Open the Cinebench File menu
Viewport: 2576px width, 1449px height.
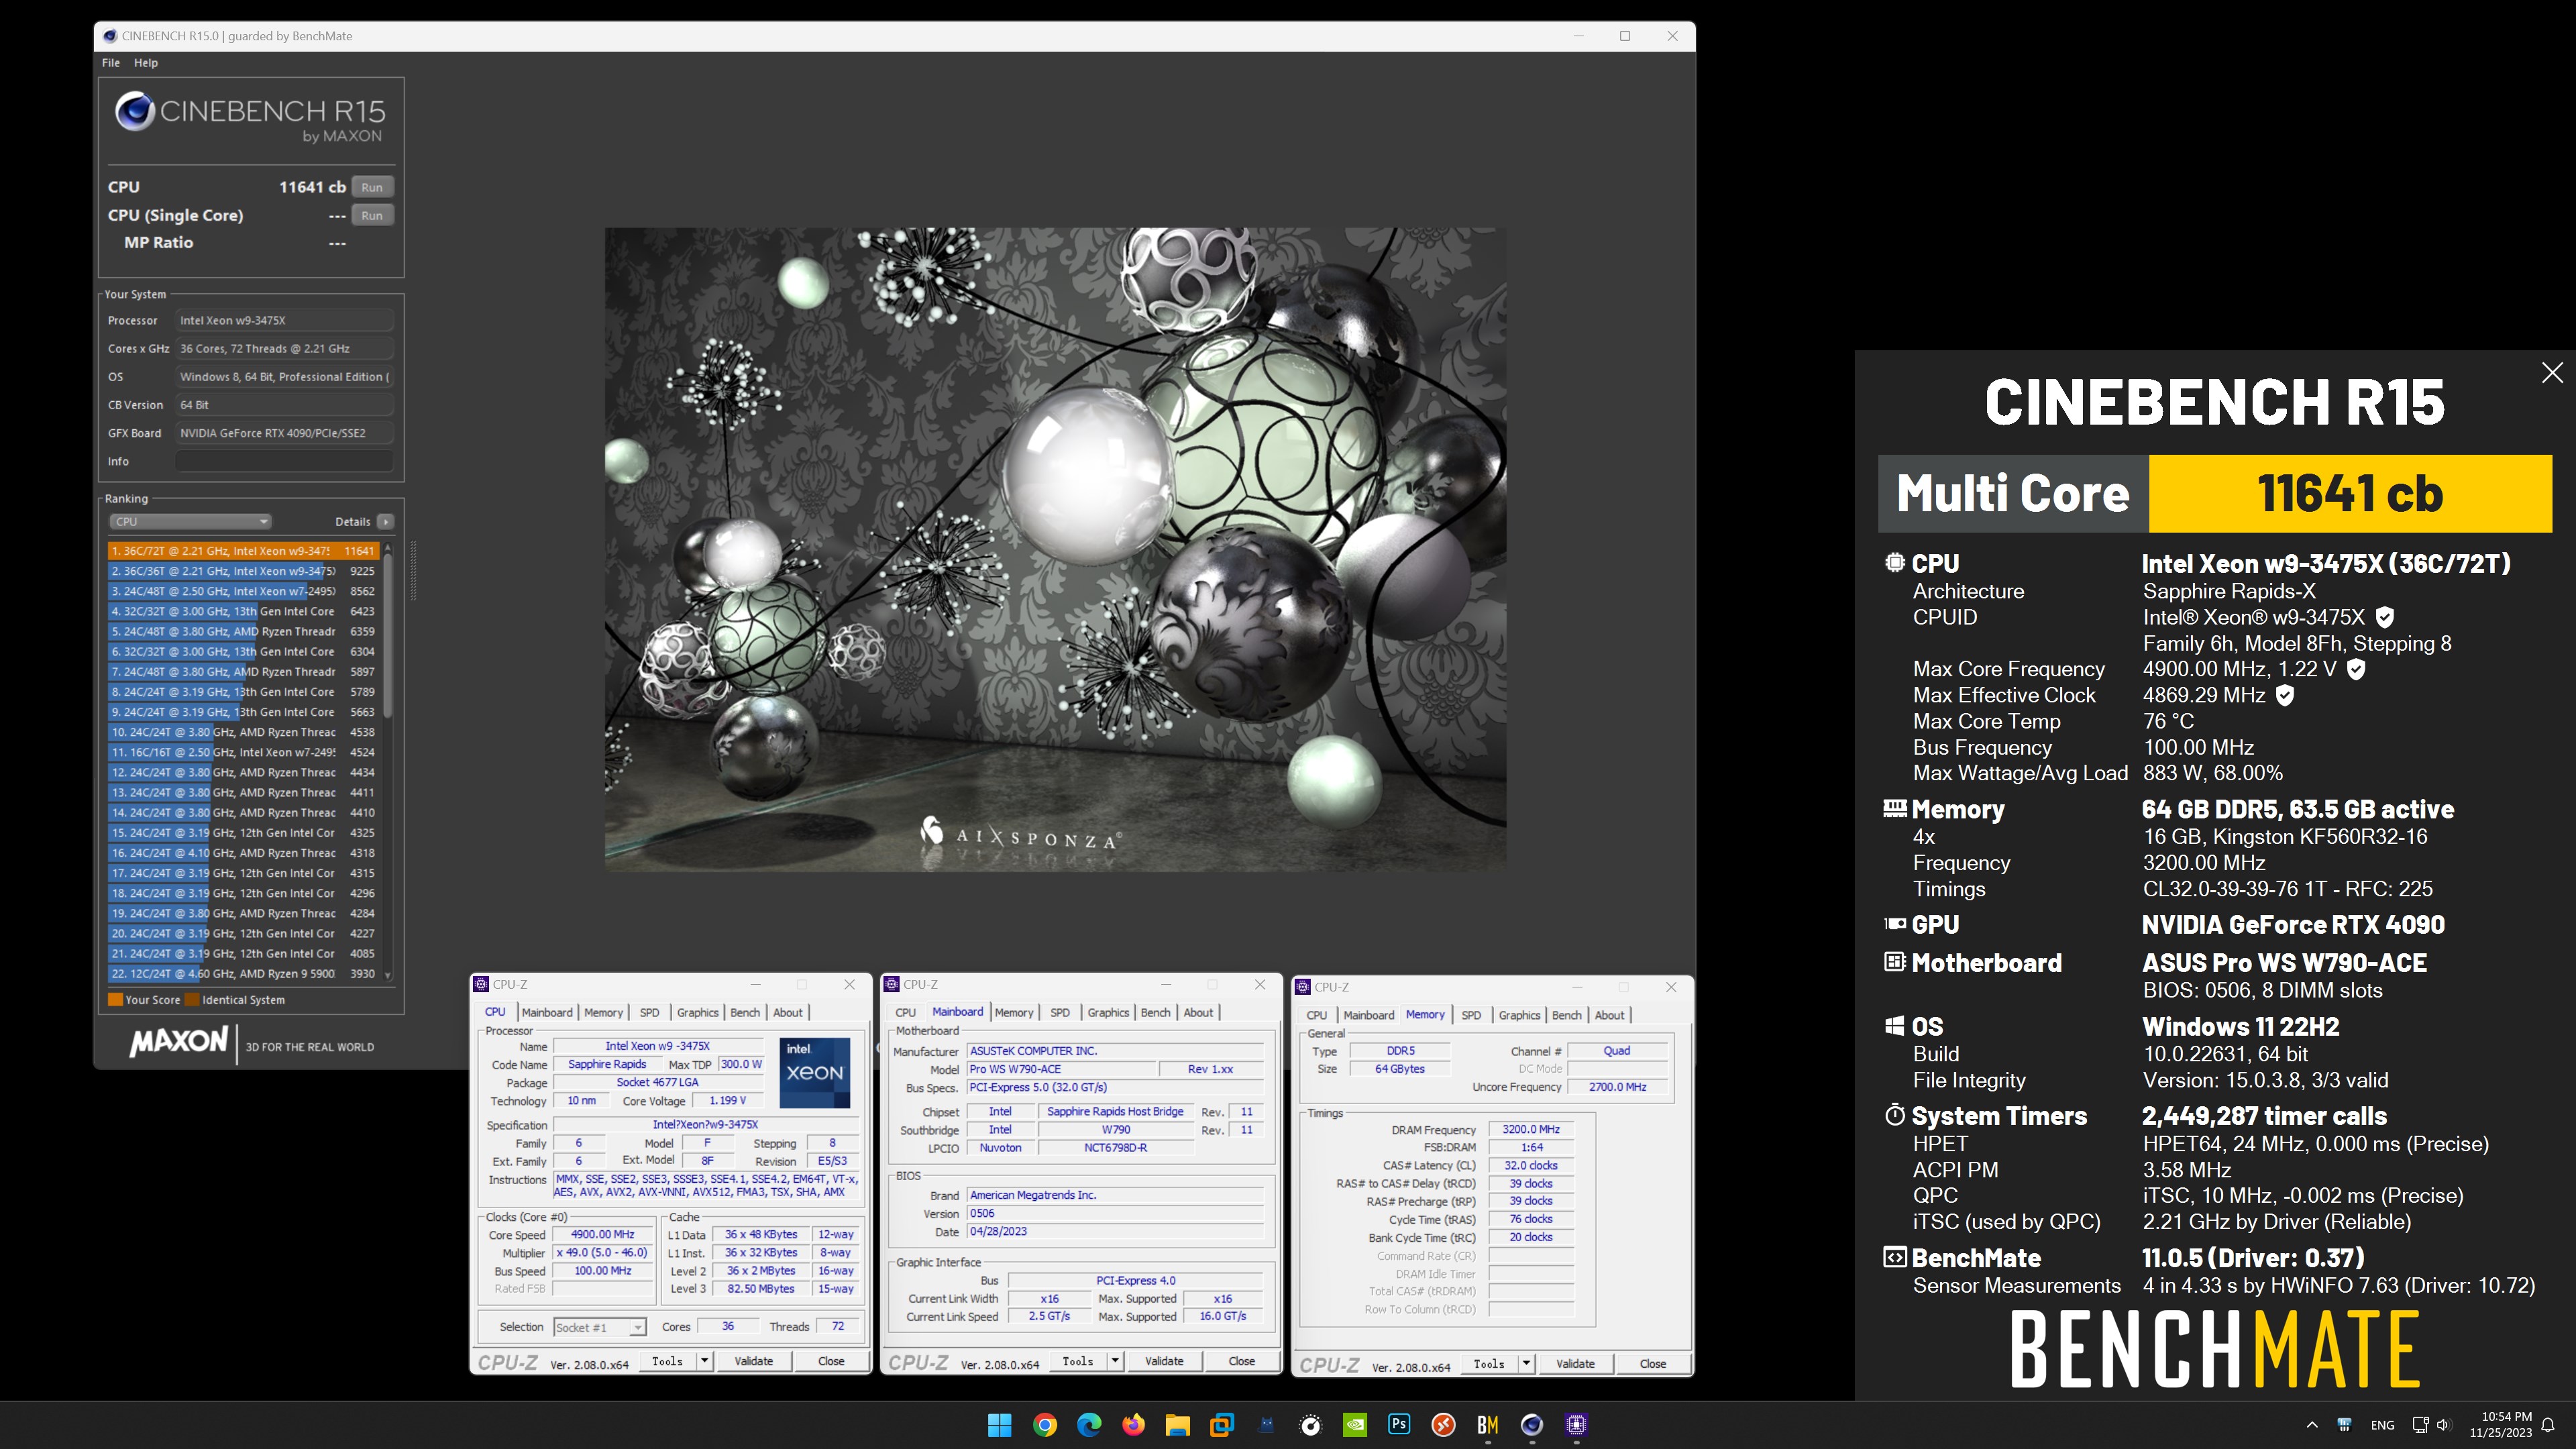pos(110,63)
